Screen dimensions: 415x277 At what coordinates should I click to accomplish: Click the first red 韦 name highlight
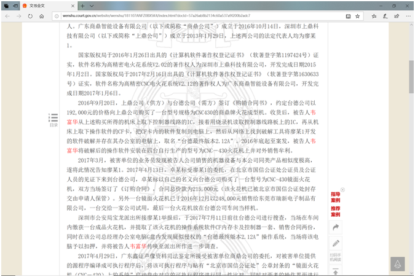[313, 112]
